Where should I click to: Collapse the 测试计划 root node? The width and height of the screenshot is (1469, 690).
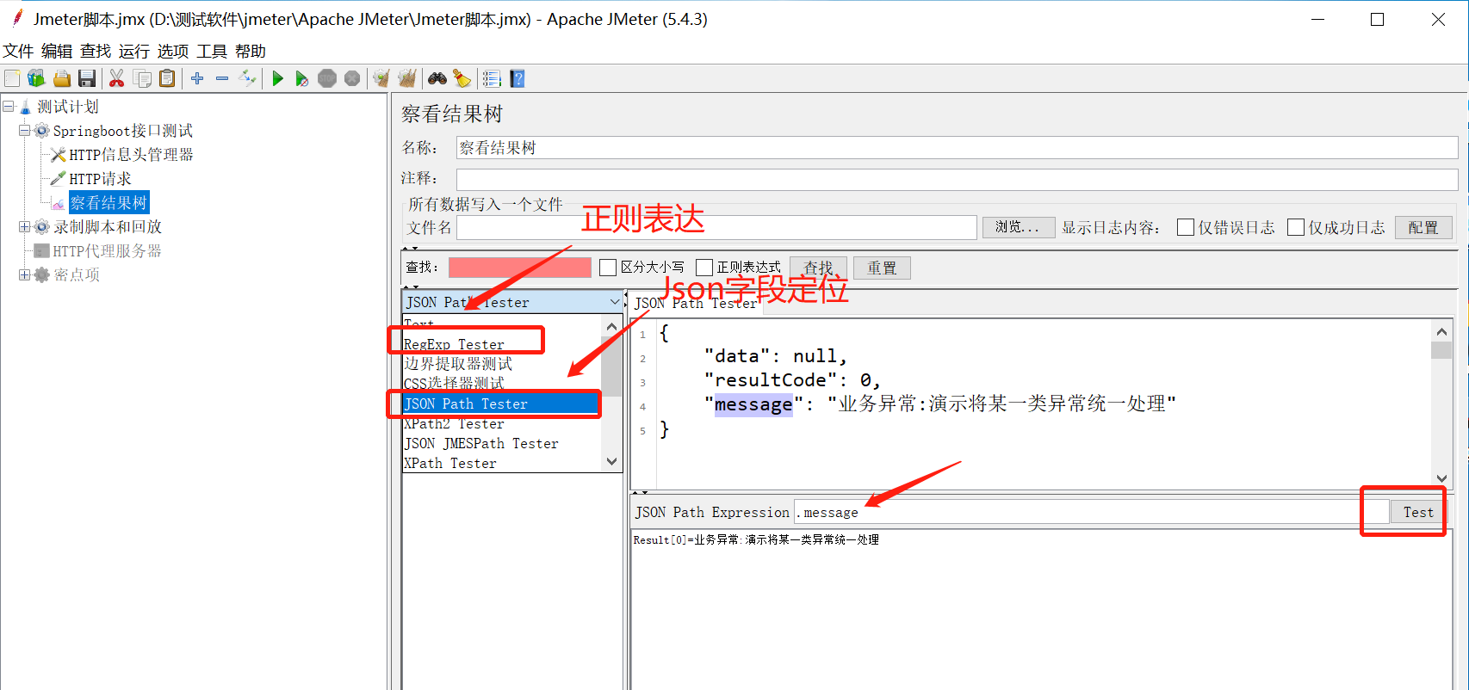[x=9, y=107]
